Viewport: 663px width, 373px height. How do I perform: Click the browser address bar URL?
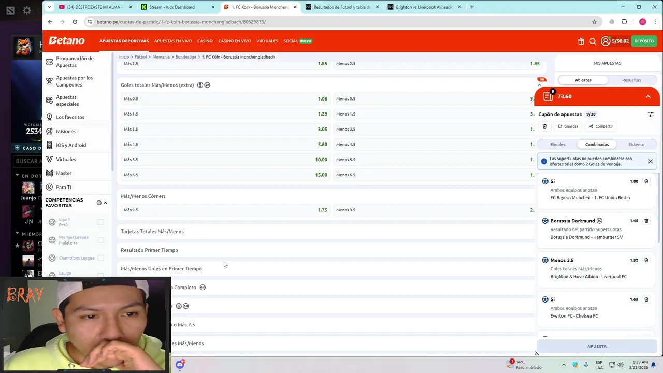click(181, 22)
